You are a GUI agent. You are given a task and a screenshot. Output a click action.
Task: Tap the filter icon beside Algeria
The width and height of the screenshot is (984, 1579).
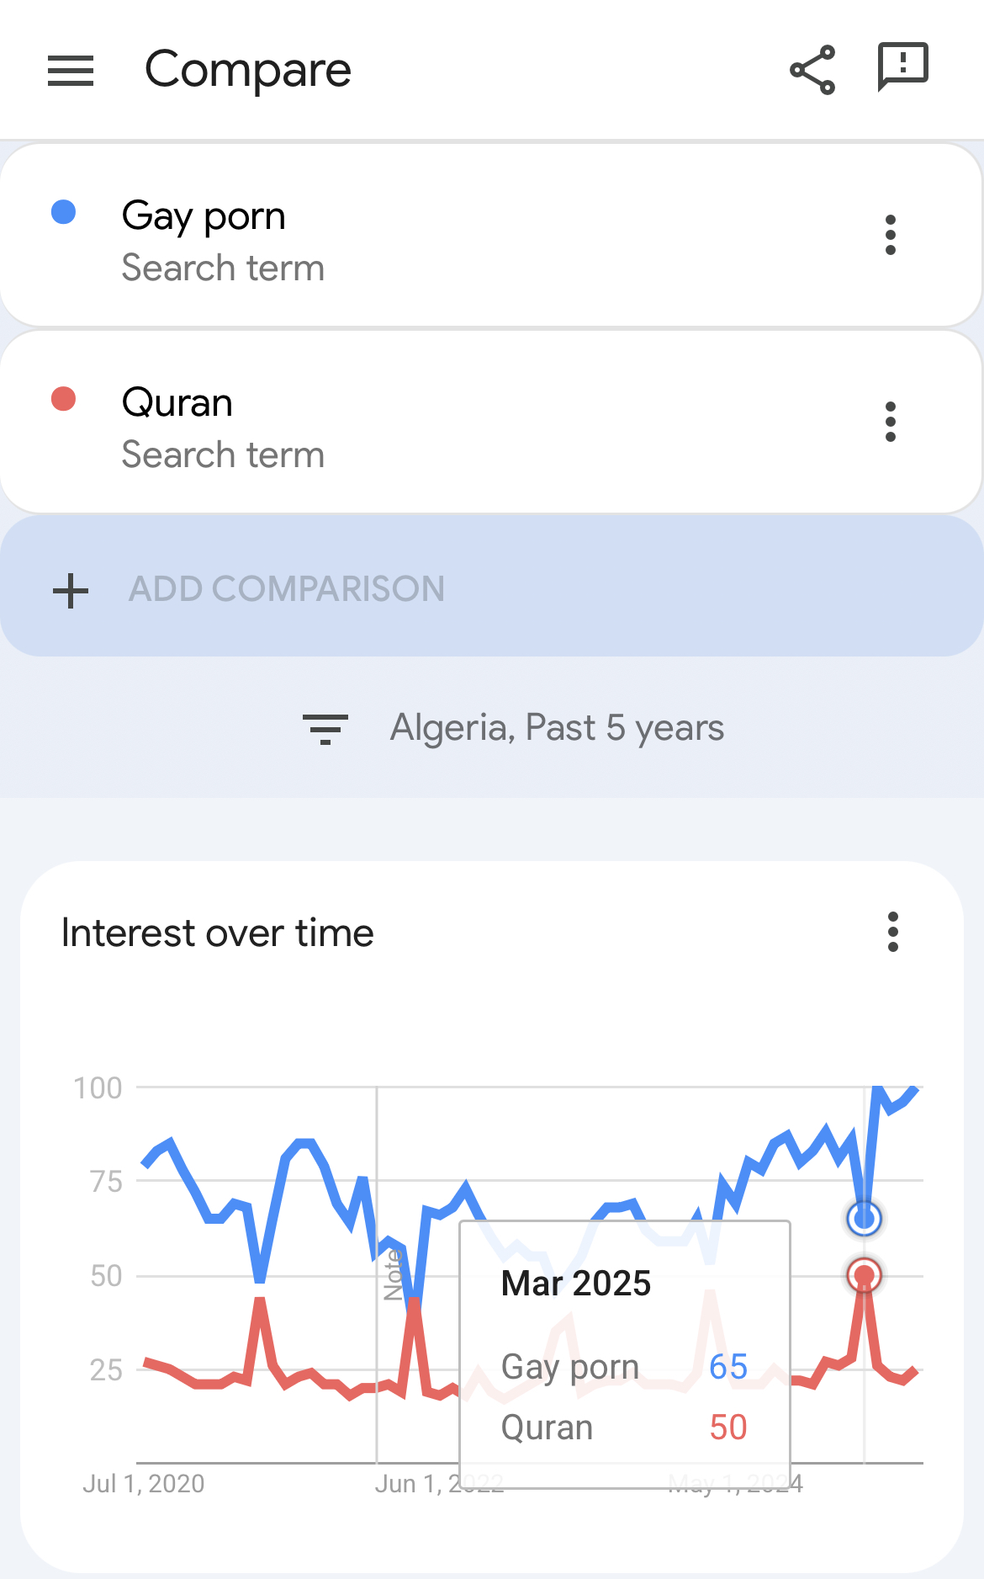pos(325,729)
